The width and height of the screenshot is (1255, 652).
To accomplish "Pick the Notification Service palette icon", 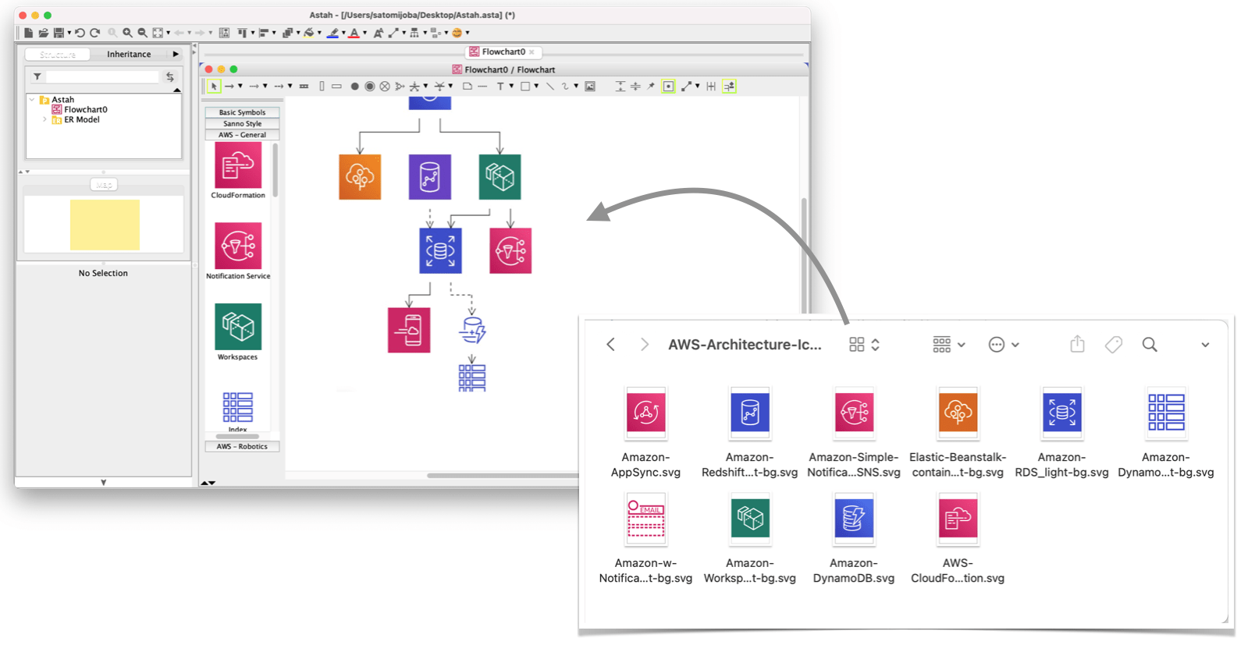I will pos(238,246).
